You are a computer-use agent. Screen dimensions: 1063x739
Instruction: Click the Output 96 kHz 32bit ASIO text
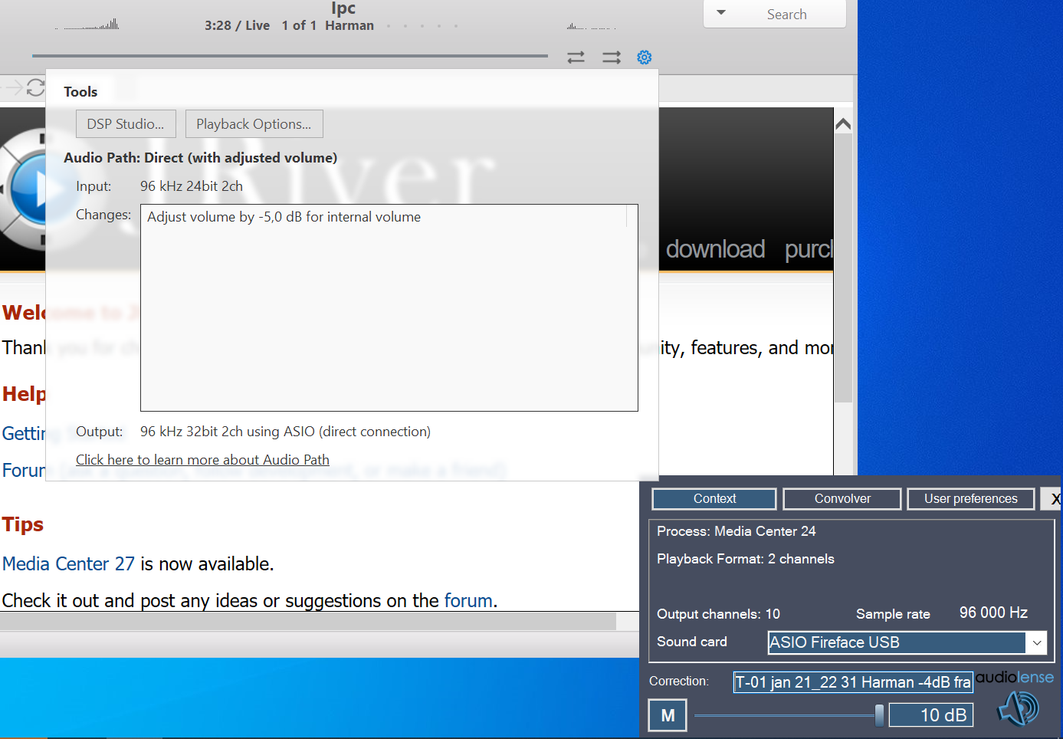[285, 432]
